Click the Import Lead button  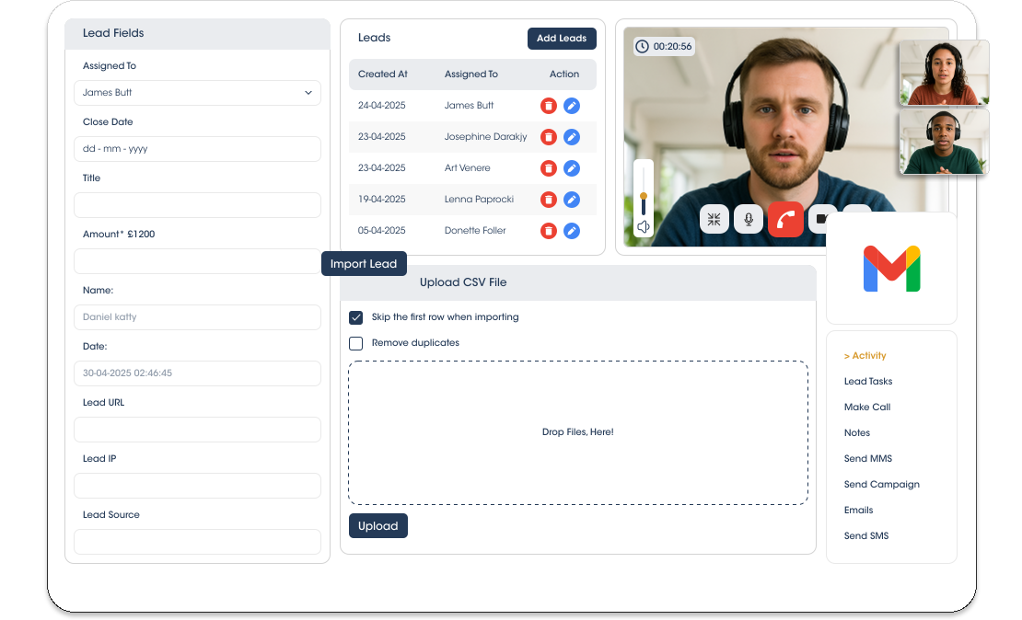pyautogui.click(x=364, y=264)
